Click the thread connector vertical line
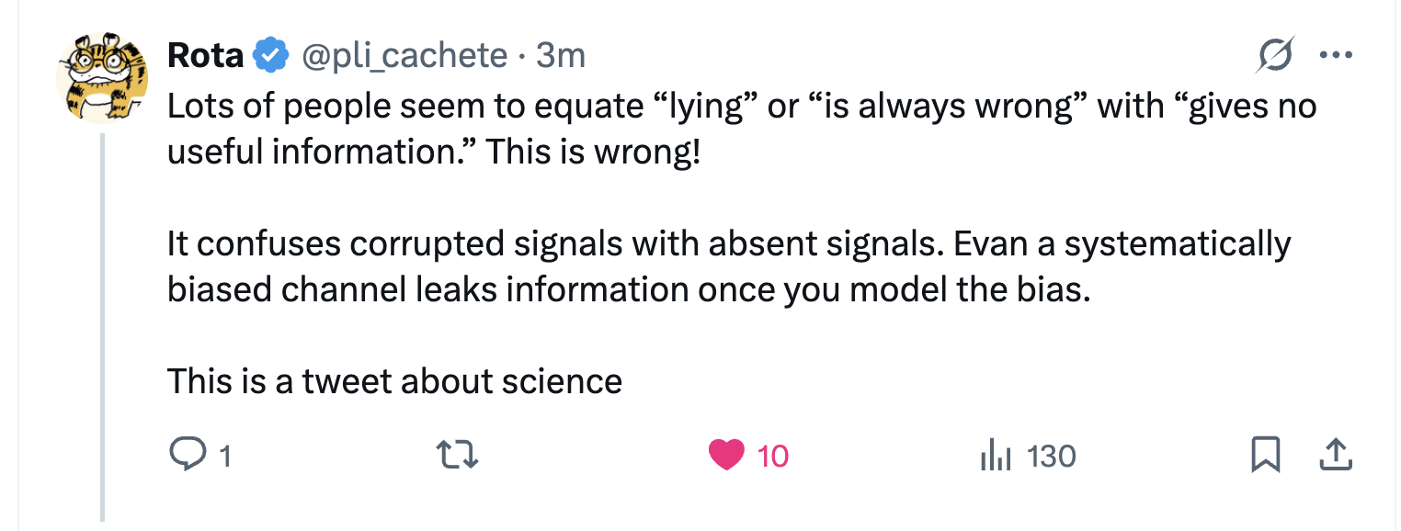 click(x=103, y=327)
